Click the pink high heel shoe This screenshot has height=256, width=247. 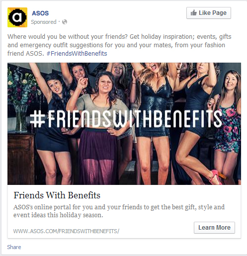(x=216, y=177)
